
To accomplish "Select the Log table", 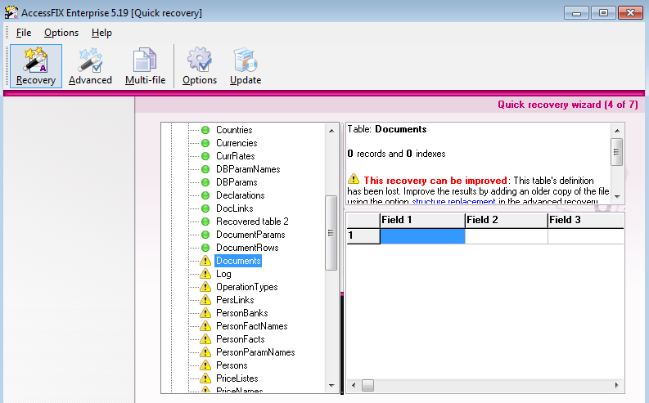I will [223, 274].
